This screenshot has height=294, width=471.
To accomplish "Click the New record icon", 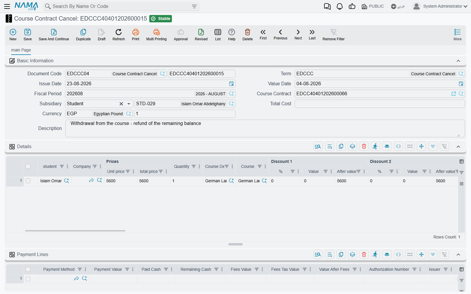I will point(13,34).
